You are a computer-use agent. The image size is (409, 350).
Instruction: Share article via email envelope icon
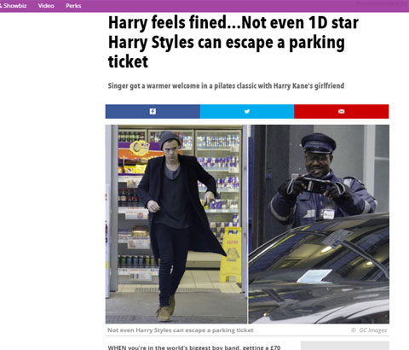(342, 111)
